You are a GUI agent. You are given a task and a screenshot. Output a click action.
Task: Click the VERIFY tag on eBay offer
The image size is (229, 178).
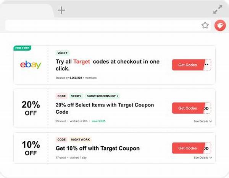[63, 53]
